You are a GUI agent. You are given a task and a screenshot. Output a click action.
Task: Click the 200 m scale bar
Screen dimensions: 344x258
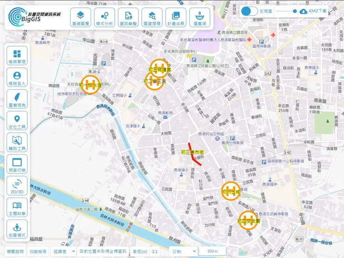click(212, 251)
